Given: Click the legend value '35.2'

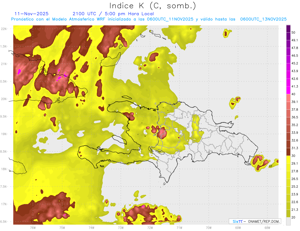Looking at the screenshot, I should (295, 125).
